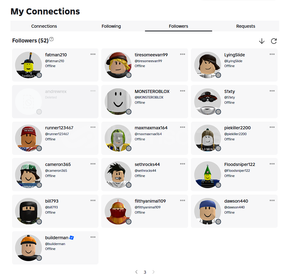The image size is (290, 274).
Task: Open the Requests tab
Action: [x=246, y=26]
